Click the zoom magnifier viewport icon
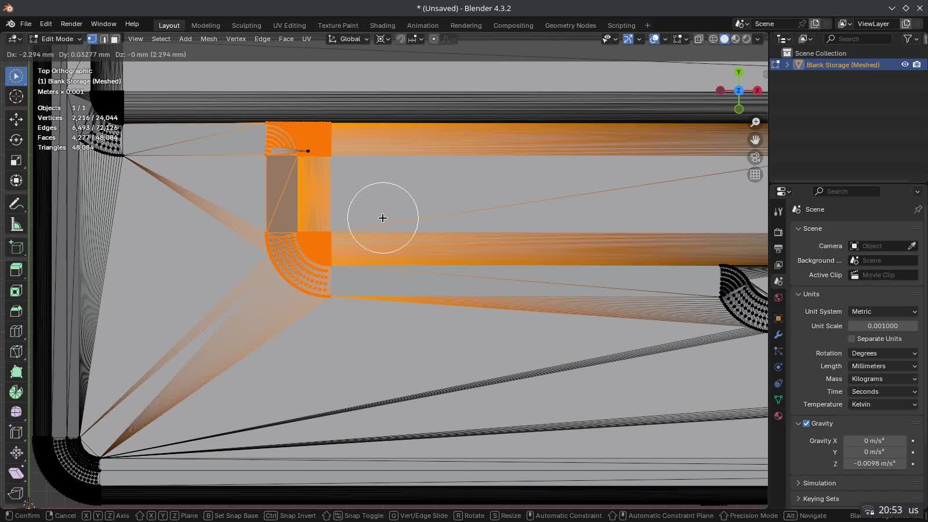The width and height of the screenshot is (928, 522). click(755, 122)
